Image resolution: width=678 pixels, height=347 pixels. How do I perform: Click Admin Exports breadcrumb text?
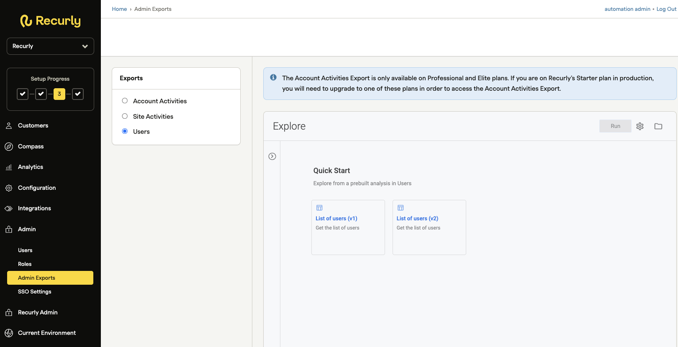click(153, 9)
